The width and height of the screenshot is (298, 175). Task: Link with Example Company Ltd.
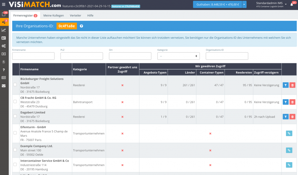(x=289, y=150)
